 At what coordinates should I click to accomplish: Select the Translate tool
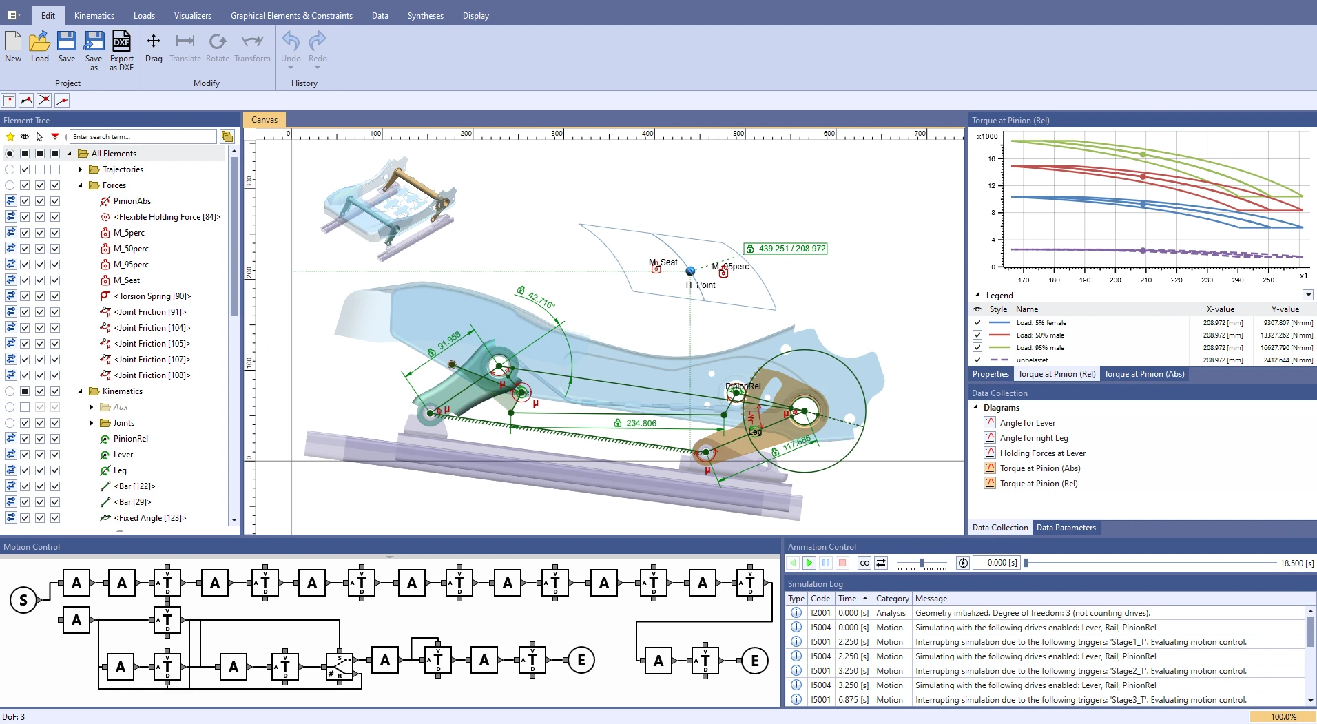point(185,47)
